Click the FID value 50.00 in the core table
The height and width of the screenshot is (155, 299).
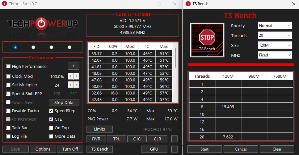pos(96,87)
